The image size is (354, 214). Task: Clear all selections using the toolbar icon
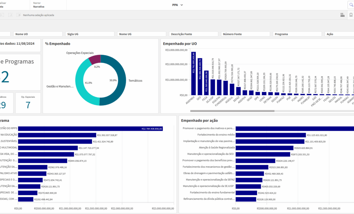point(18,15)
